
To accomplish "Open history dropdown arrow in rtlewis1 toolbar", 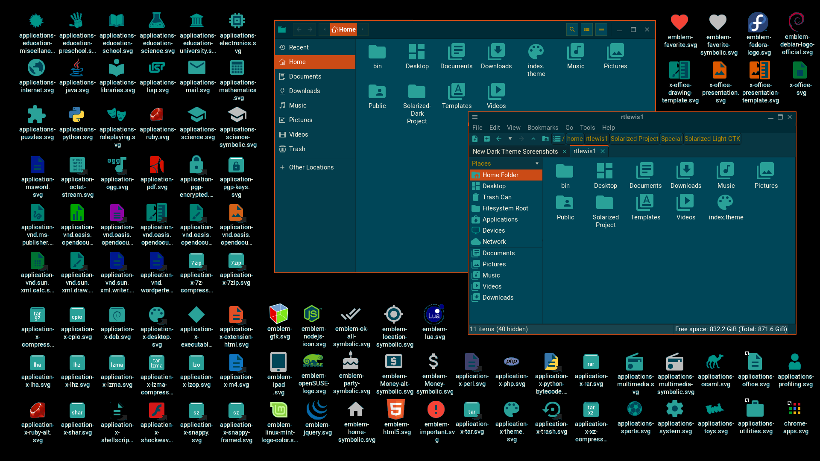I will (510, 139).
